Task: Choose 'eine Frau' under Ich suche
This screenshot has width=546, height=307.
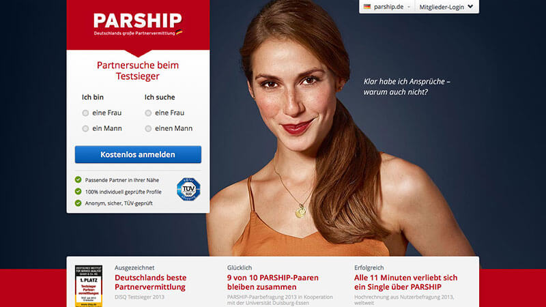Action: [x=148, y=113]
